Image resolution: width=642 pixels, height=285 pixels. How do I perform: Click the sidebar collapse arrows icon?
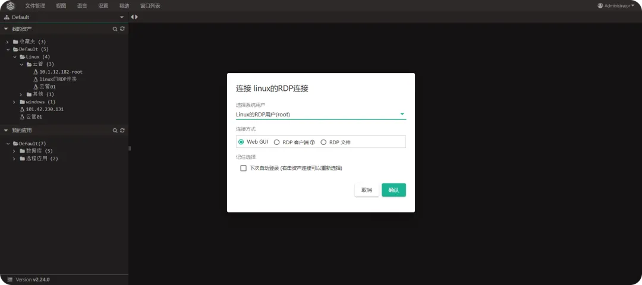134,17
